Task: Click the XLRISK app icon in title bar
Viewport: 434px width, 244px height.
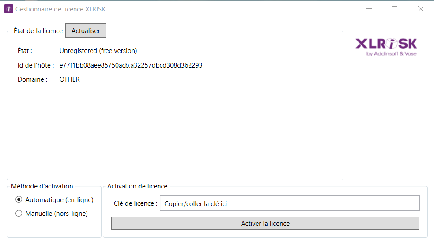Action: pyautogui.click(x=8, y=9)
